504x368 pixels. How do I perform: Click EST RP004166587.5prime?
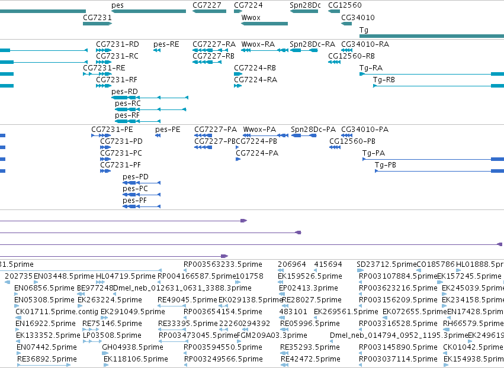pos(197,276)
